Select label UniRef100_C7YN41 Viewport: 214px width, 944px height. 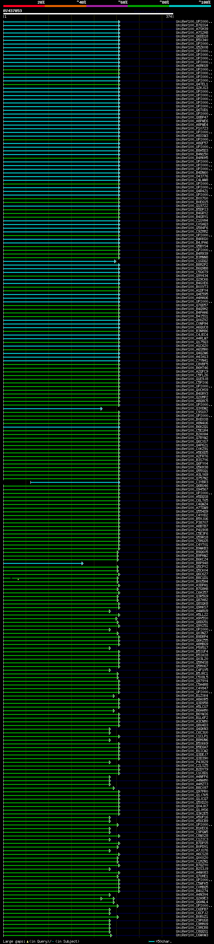point(192,361)
